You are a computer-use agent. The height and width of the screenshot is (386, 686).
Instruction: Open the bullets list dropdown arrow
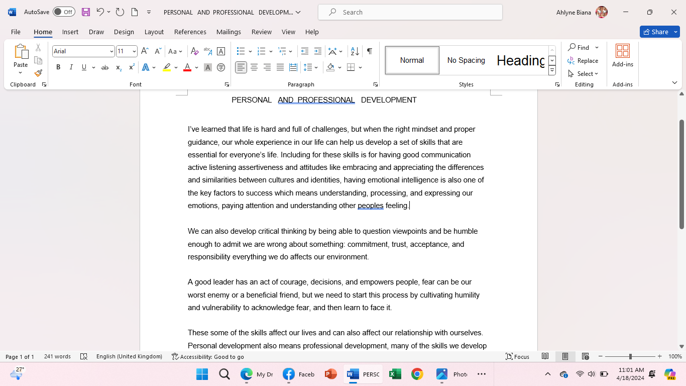click(x=250, y=51)
